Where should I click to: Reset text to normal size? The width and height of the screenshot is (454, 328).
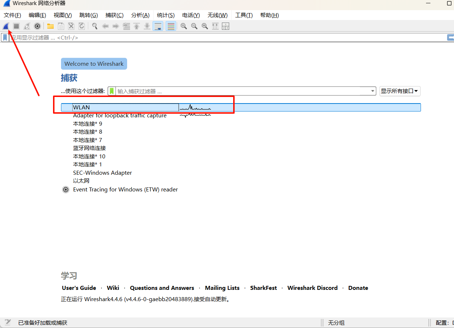pos(205,26)
